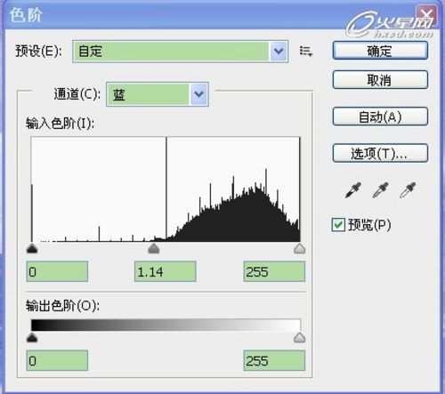This screenshot has width=445, height=394.
Task: Click the blue channel histogram
Action: (166, 189)
